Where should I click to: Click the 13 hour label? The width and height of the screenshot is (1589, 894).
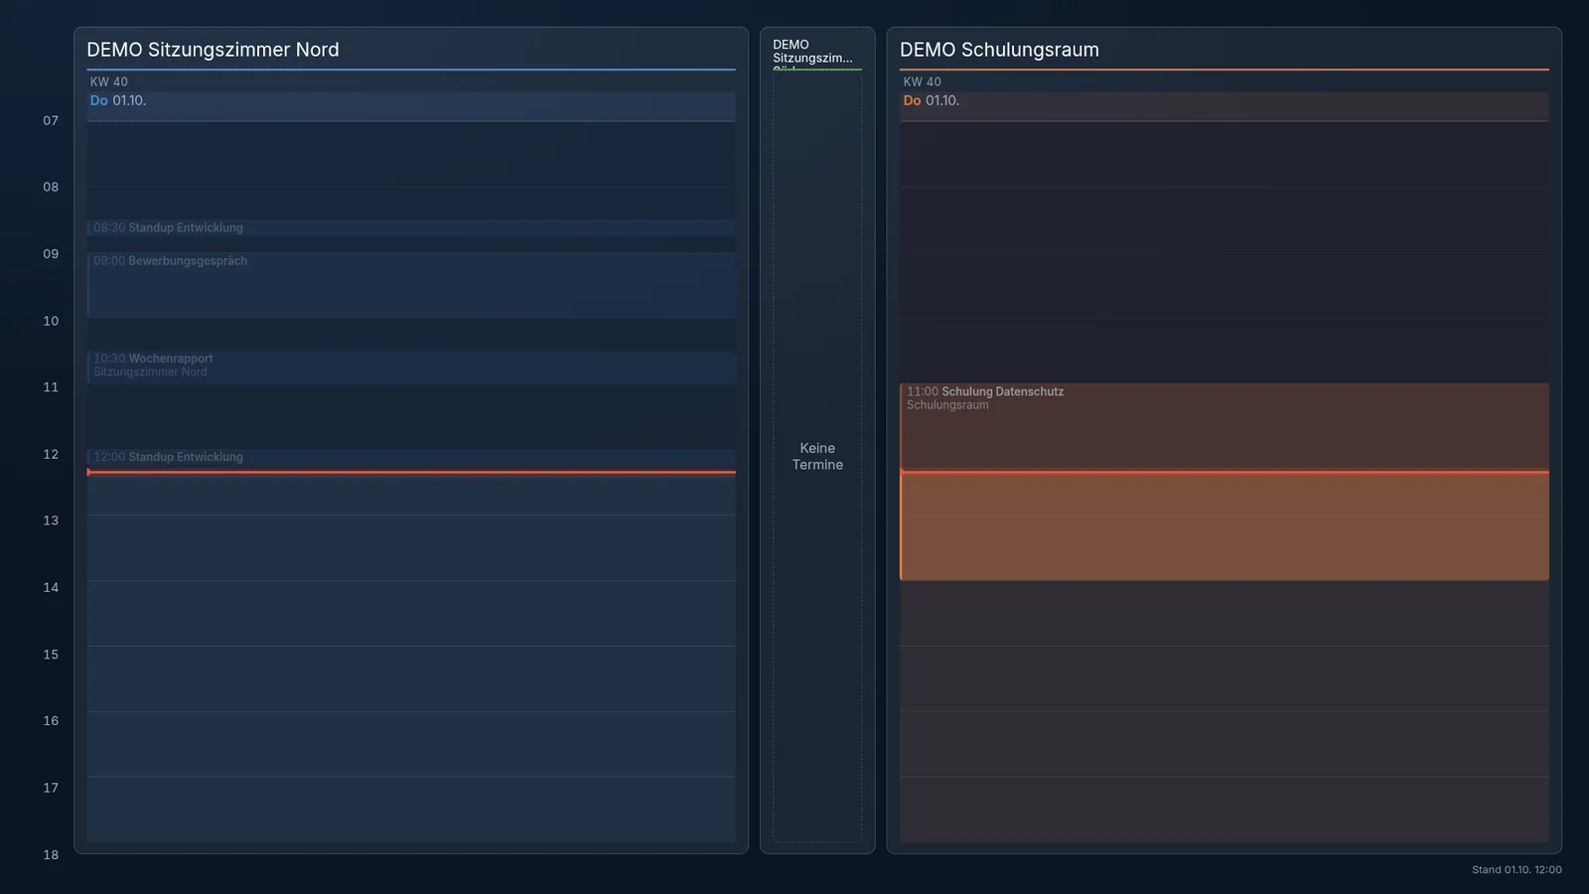[51, 521]
